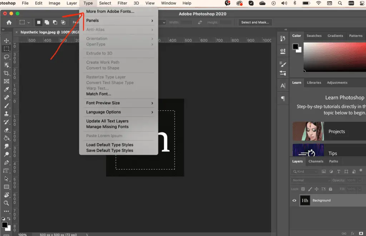Open the Paragraph panel icon
The height and width of the screenshot is (236, 366).
click(283, 99)
